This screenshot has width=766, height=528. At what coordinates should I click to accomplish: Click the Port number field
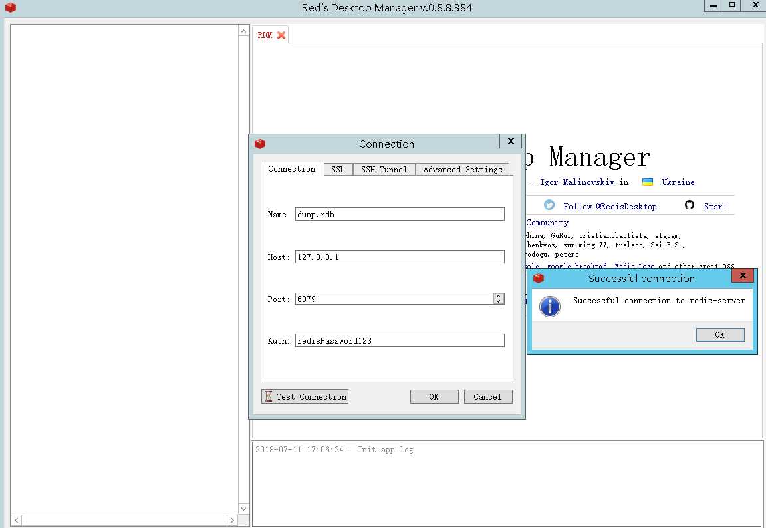[394, 299]
